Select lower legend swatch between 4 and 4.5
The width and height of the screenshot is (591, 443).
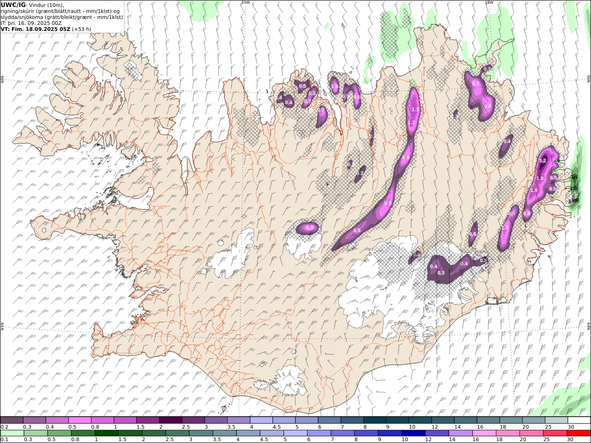[x=248, y=433]
